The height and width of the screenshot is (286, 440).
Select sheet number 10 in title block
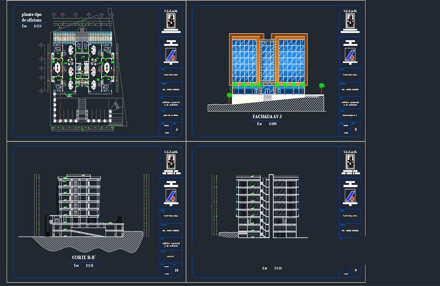(176, 270)
